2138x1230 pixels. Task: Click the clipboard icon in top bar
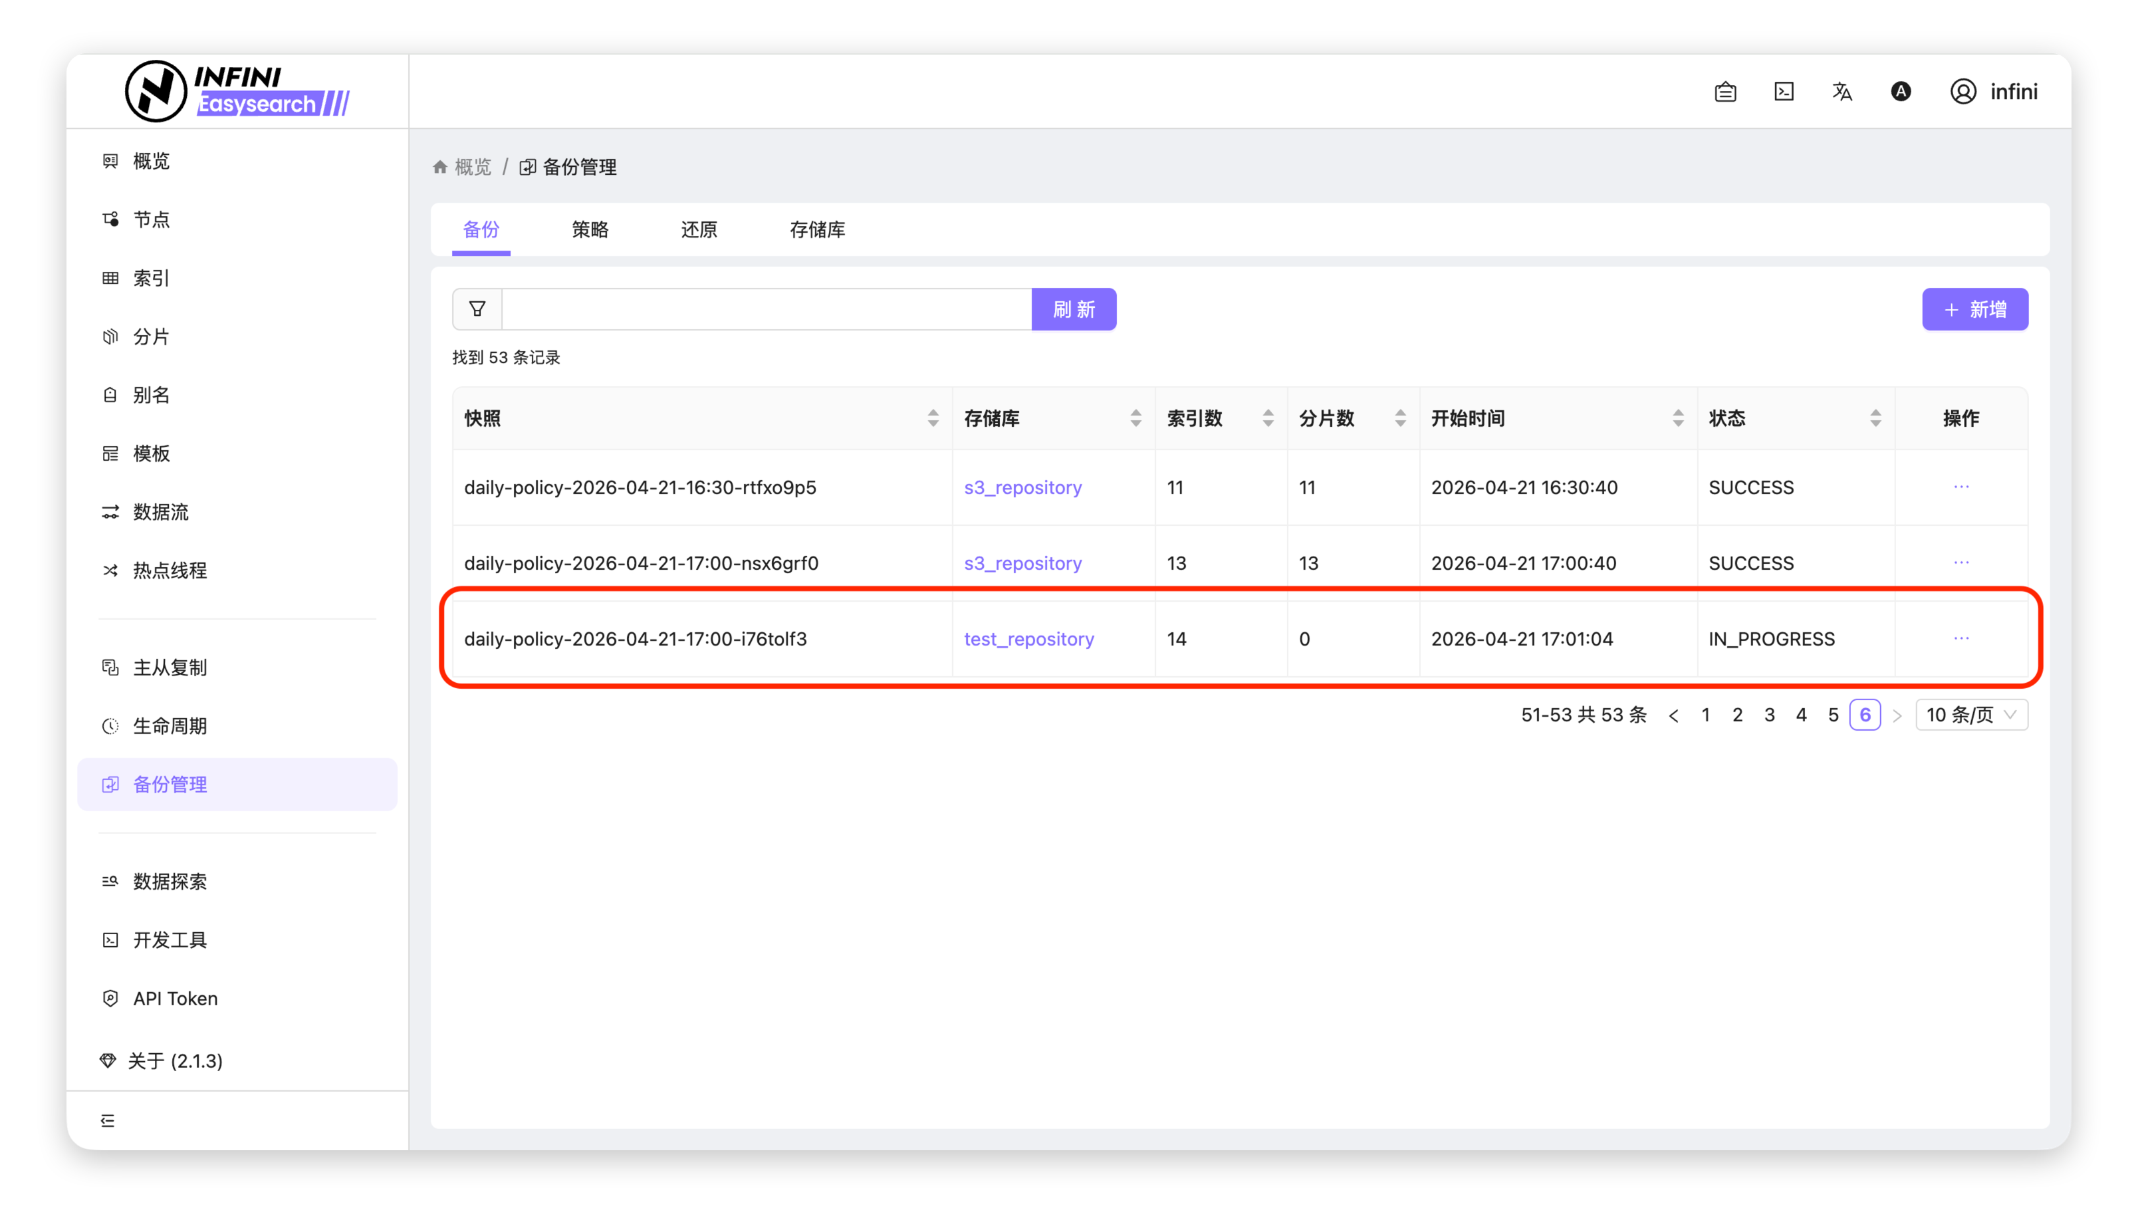point(1725,91)
